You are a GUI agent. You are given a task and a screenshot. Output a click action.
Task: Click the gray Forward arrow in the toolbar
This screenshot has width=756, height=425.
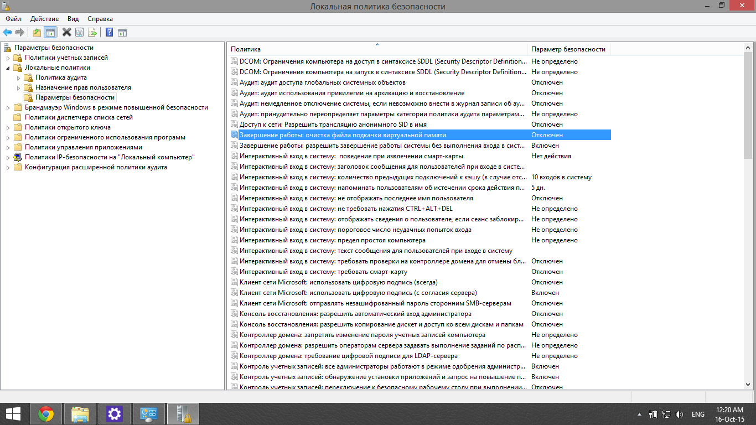[x=20, y=33]
